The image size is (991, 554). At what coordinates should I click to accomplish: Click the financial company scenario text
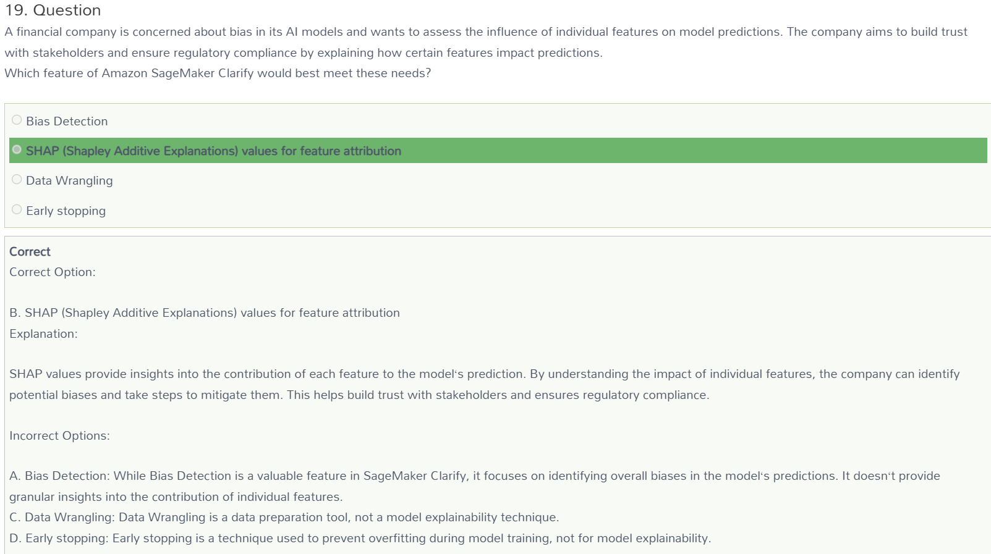(486, 42)
